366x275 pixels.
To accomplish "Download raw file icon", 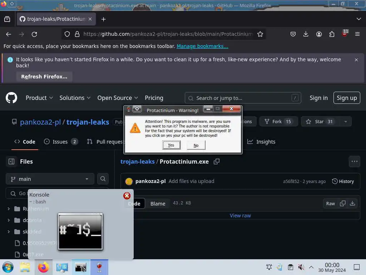I will click(352, 203).
